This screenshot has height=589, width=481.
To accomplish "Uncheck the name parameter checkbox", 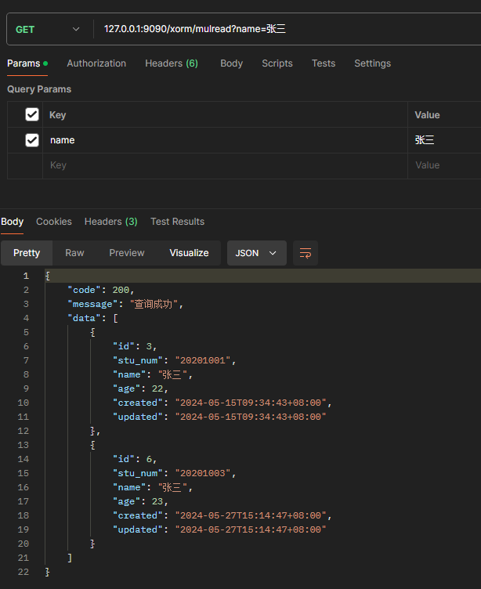I will coord(32,140).
